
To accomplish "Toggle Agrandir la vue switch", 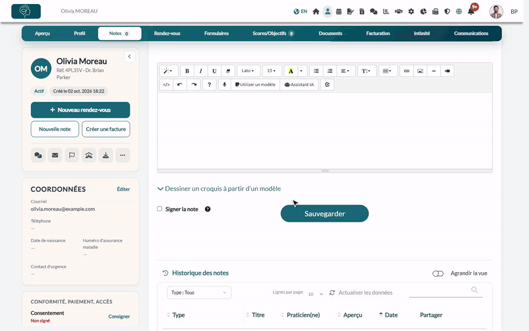I will click(438, 273).
